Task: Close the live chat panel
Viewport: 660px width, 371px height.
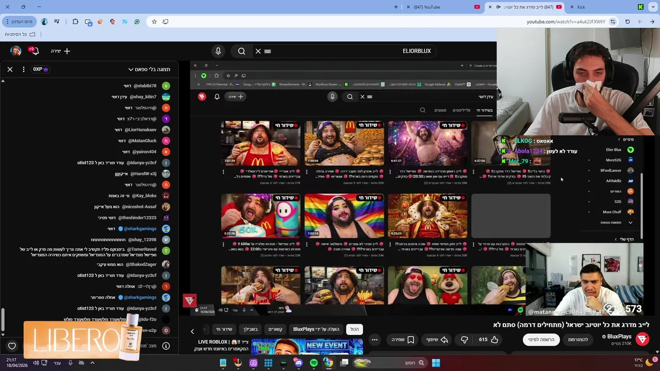Action: tap(10, 69)
